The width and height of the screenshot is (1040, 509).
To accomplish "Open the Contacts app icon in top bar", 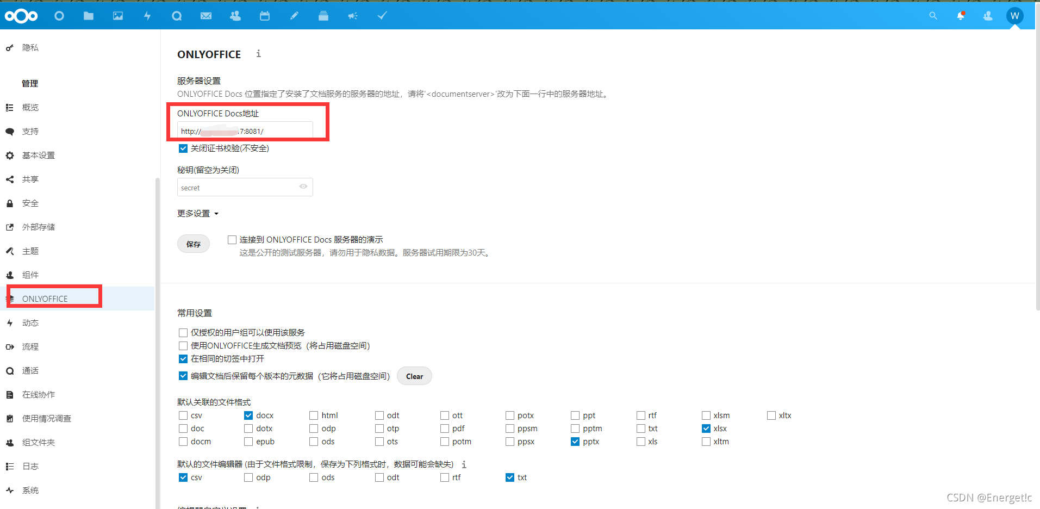I will (235, 16).
